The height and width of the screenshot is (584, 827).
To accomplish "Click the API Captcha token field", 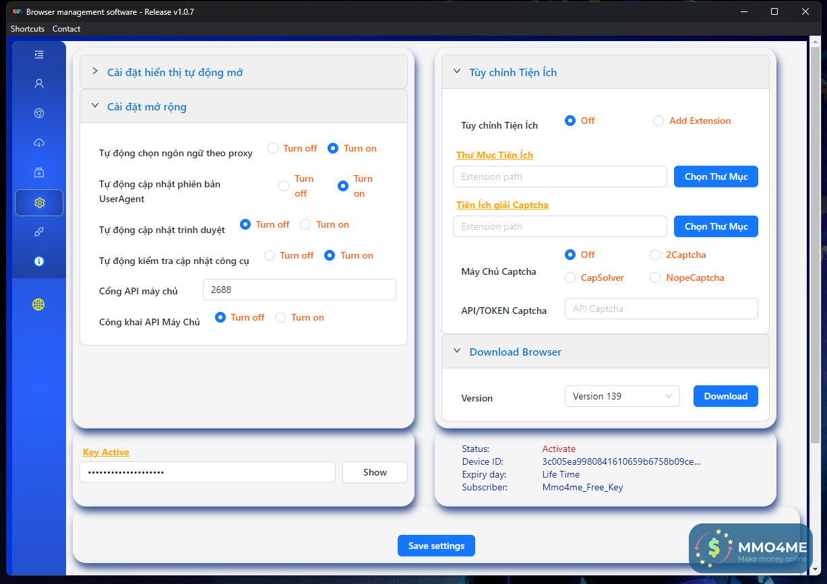I will 661,309.
